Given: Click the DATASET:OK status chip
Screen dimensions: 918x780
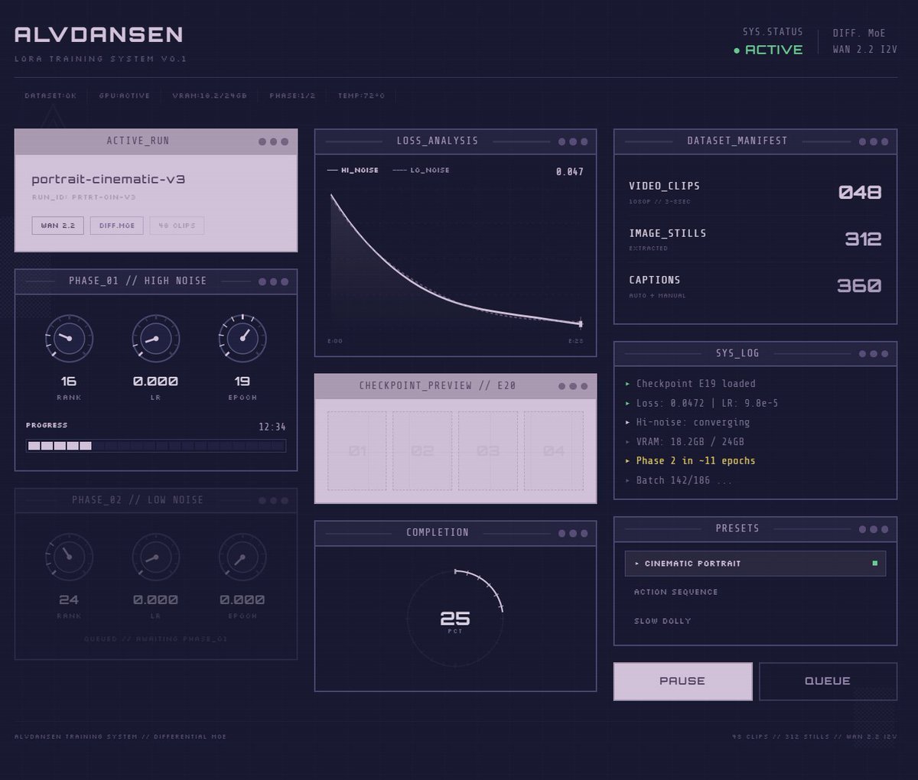Looking at the screenshot, I should point(50,96).
